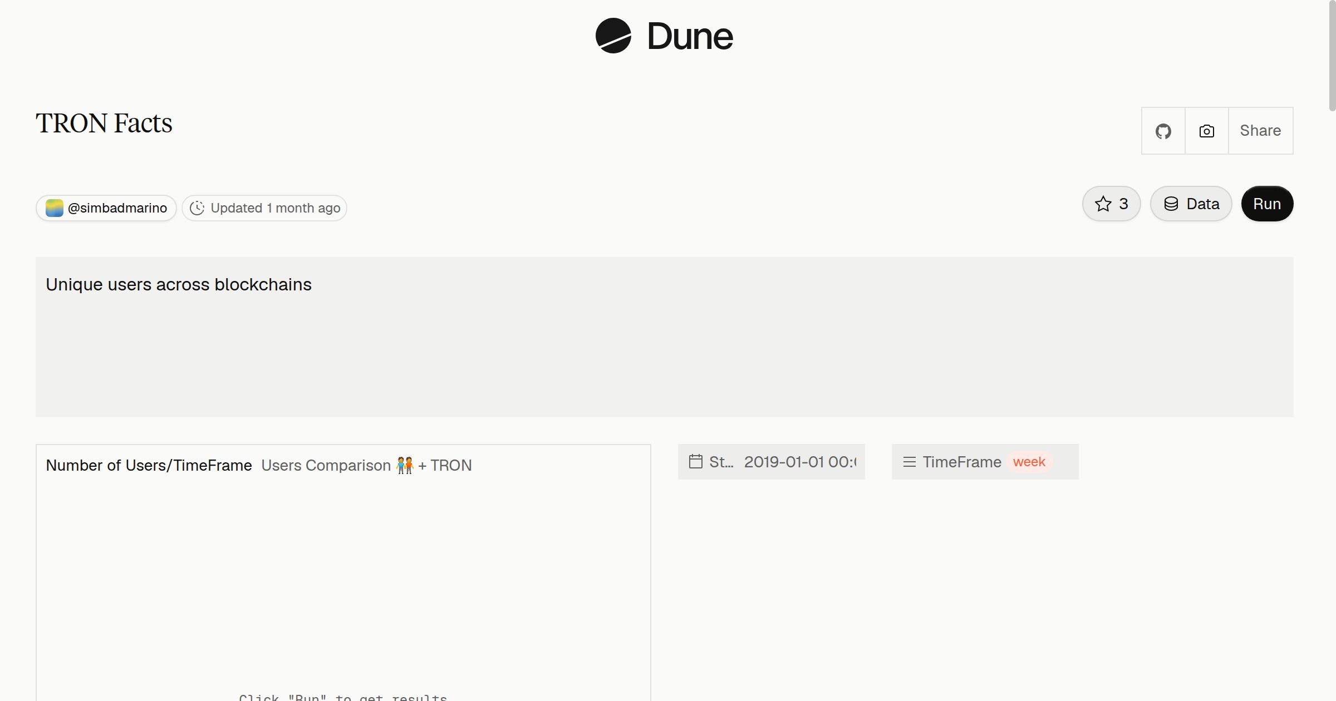Click the Unique users across blockchains text
1336x701 pixels.
[179, 284]
